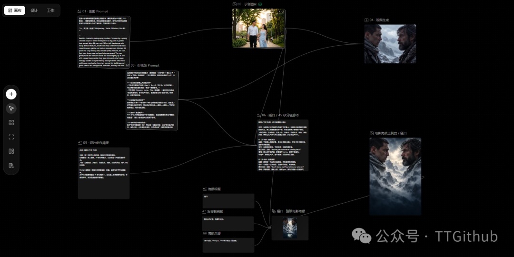Switch to the 画布 canvas tab
Viewport: 514px width, 257px height.
click(15, 10)
